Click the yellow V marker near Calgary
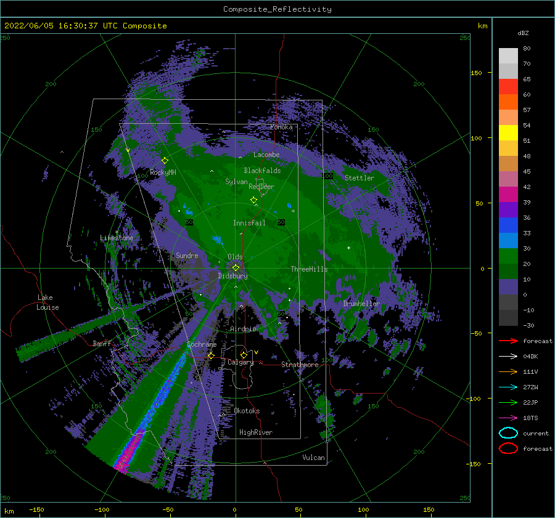This screenshot has height=518, width=555. pyautogui.click(x=257, y=352)
